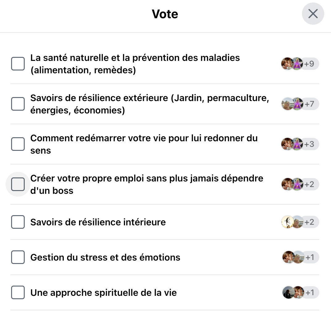Click first voter avatar on résilience extérieure row
Screen dimensions: 331x319
tap(287, 104)
